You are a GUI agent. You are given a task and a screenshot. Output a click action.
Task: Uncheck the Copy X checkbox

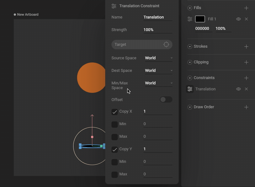pyautogui.click(x=114, y=112)
